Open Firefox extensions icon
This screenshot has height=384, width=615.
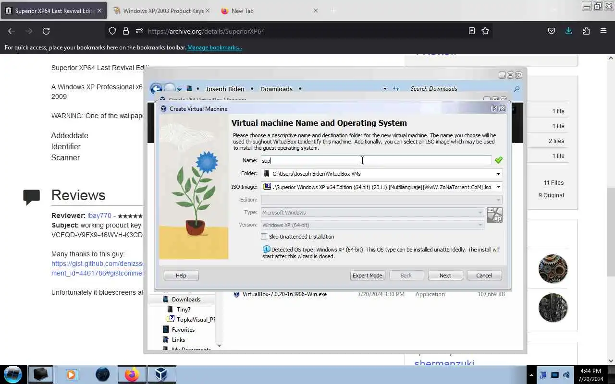coord(586,31)
